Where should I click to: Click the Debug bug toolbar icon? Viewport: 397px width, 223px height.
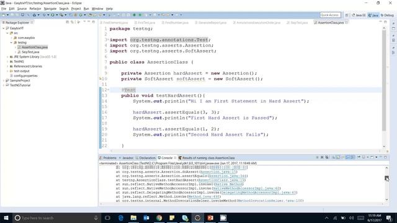[44, 15]
